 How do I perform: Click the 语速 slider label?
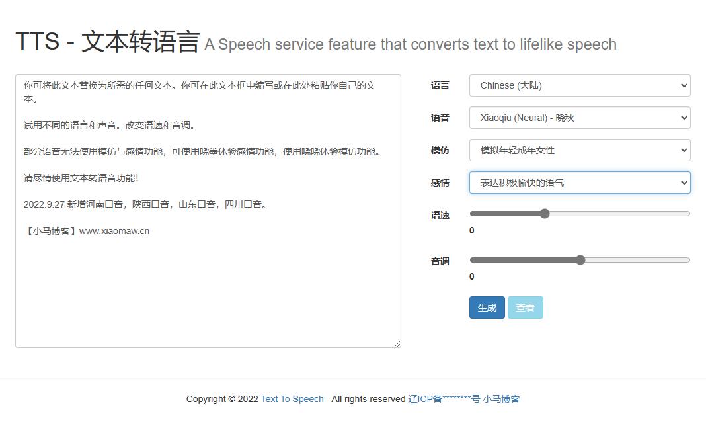pos(440,215)
